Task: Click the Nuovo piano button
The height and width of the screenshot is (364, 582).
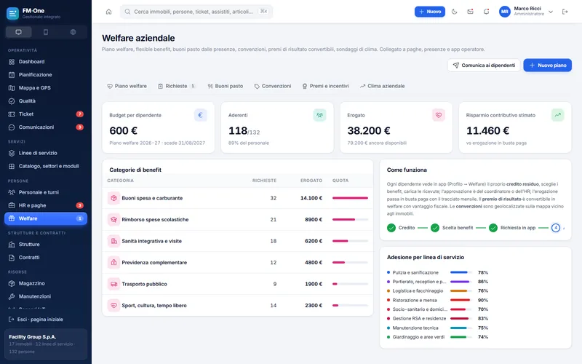Action: pos(548,65)
